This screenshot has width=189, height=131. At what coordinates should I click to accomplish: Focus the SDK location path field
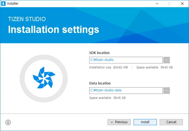tap(126, 60)
